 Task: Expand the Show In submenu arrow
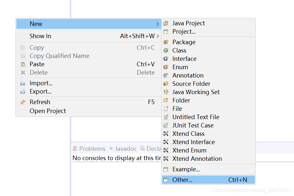click(158, 36)
